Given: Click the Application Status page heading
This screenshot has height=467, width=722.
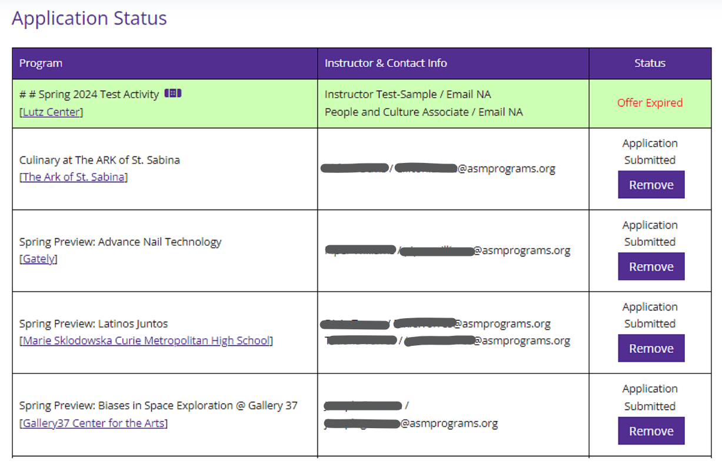Looking at the screenshot, I should [x=89, y=18].
